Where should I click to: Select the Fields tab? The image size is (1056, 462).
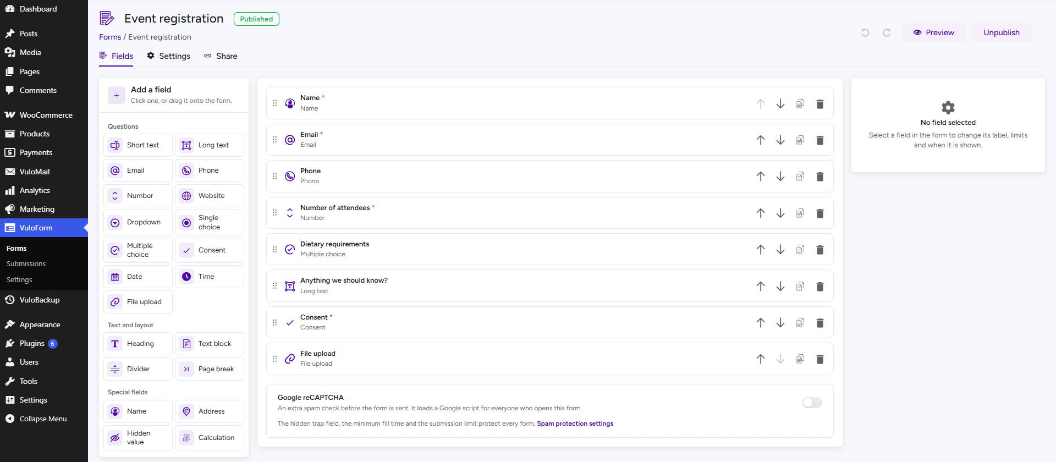(116, 56)
